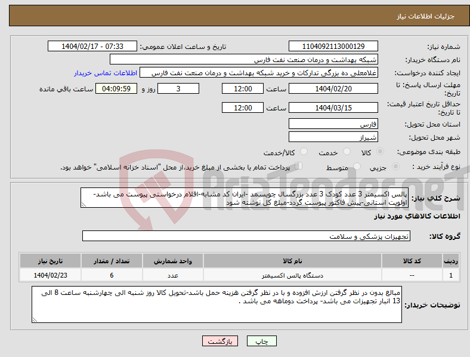Click the quantity cell 6
Viewport: 470px width, 357px height.
pyautogui.click(x=112, y=275)
